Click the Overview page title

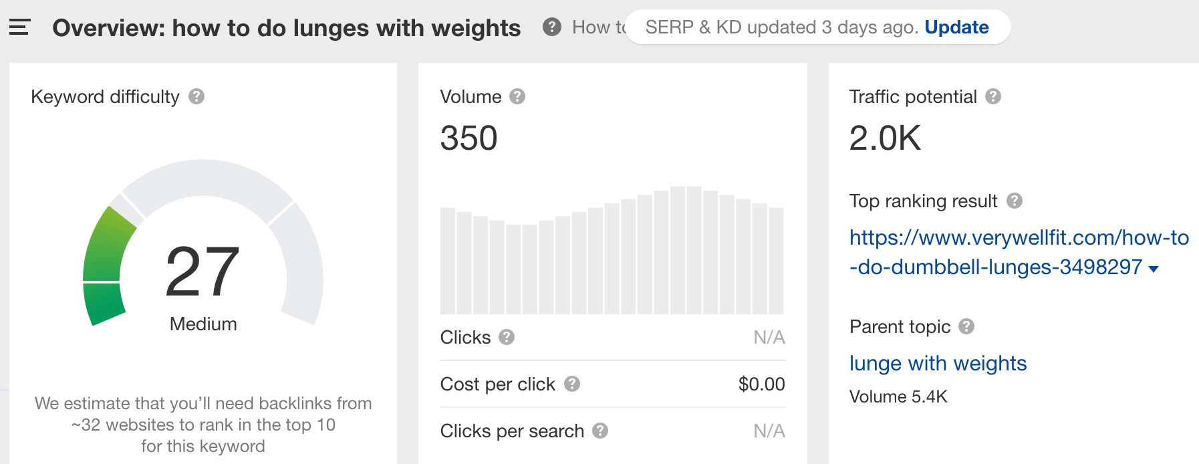(286, 28)
